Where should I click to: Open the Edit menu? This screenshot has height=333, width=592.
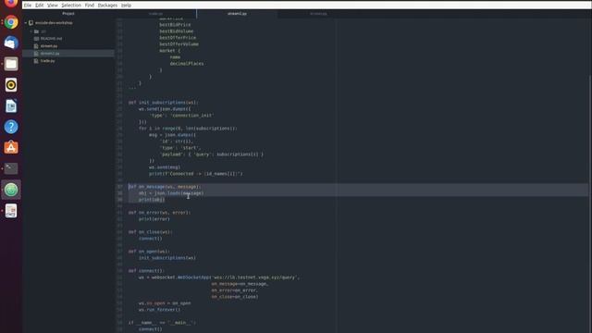(39, 6)
